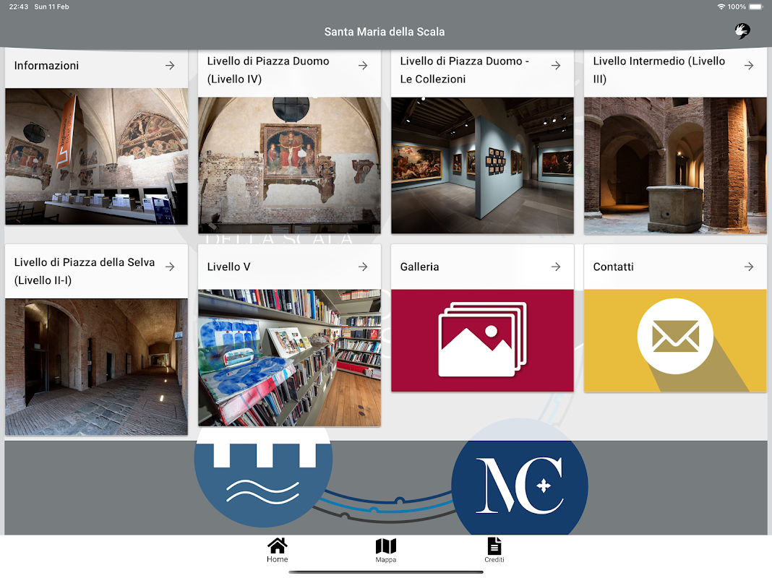Open the Mappa map icon

385,546
